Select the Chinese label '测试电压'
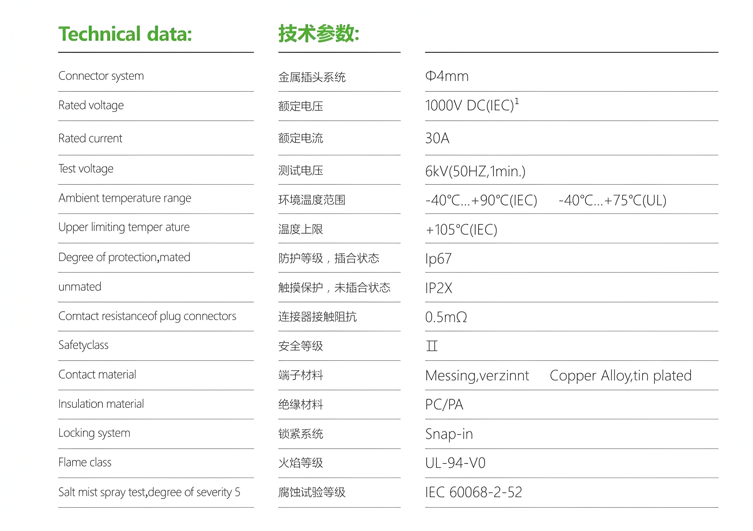753x531 pixels. click(301, 171)
